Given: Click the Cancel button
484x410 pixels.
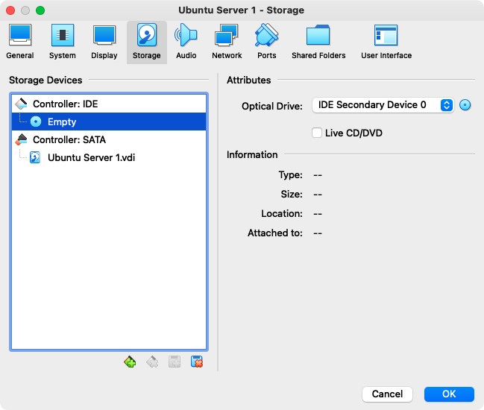Looking at the screenshot, I should coord(387,394).
